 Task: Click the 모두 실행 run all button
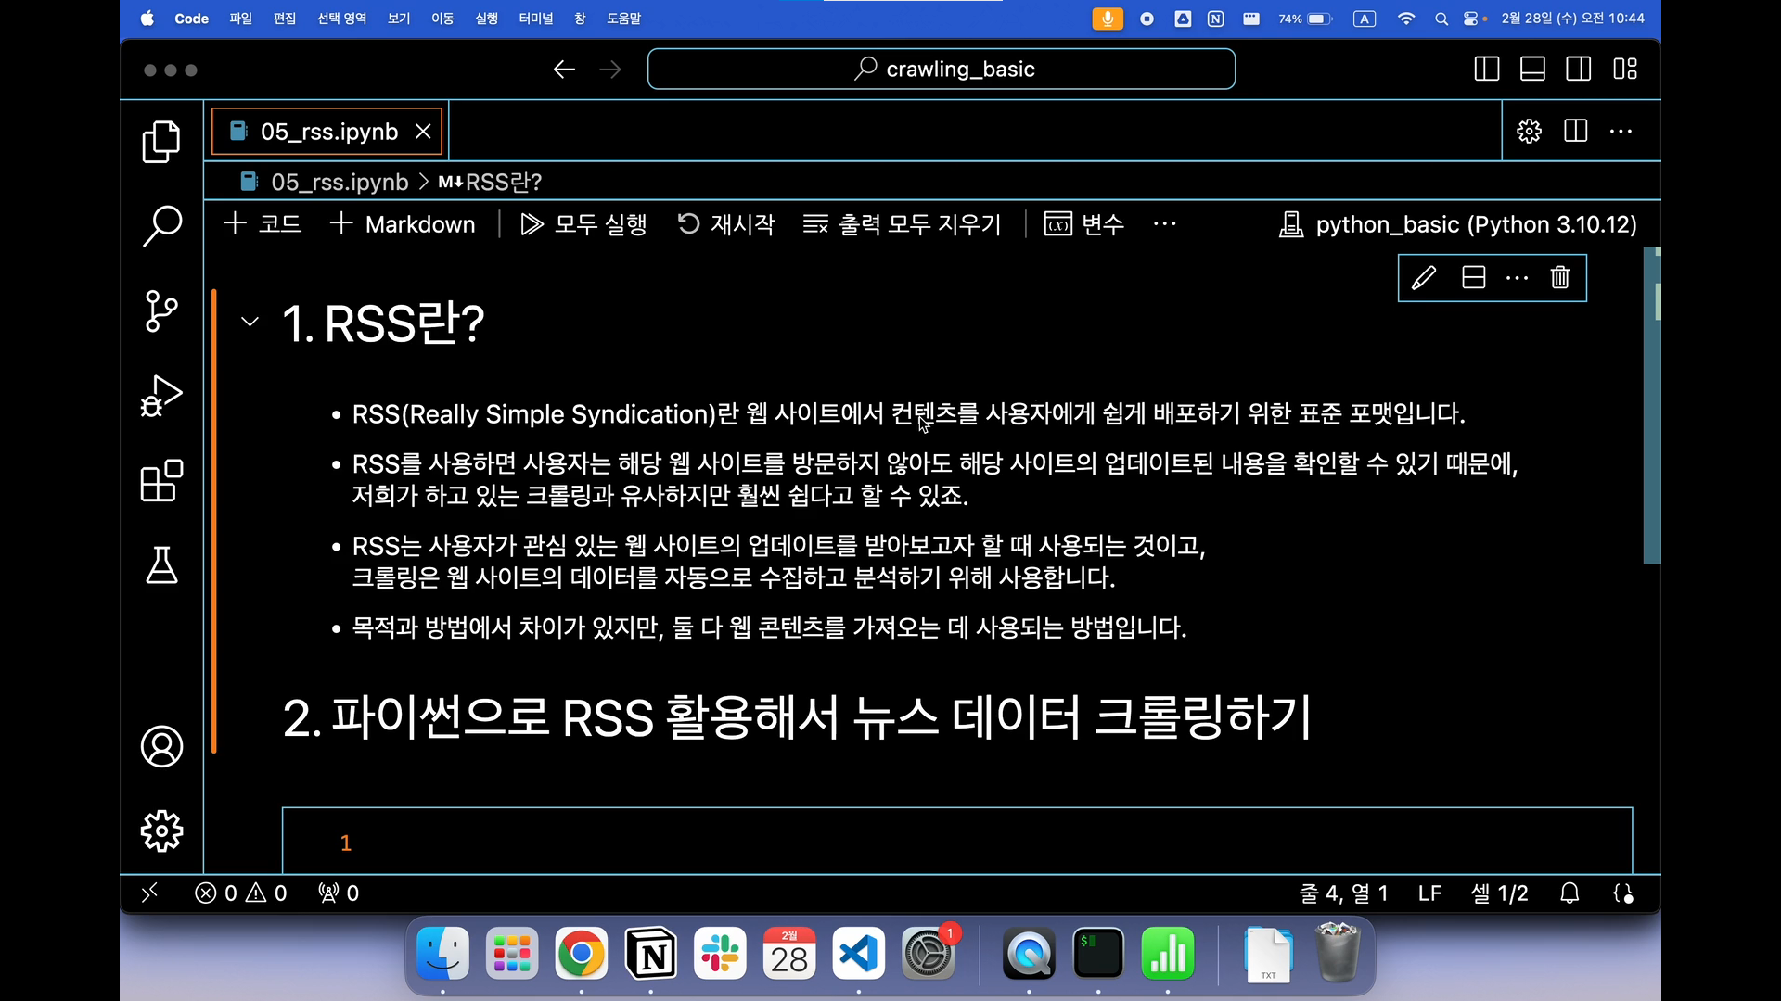(x=583, y=224)
